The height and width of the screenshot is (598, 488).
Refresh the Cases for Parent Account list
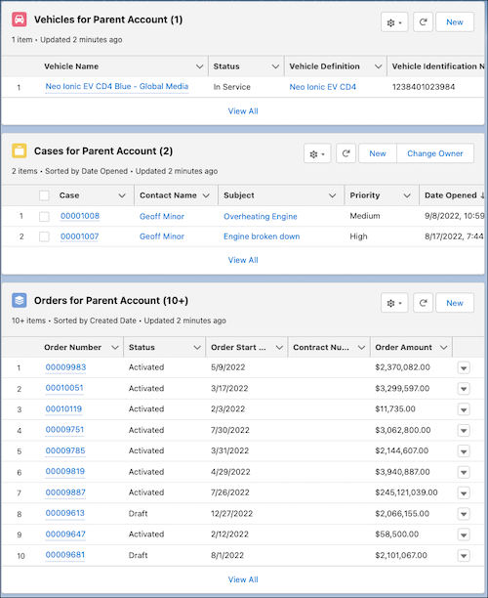(346, 153)
